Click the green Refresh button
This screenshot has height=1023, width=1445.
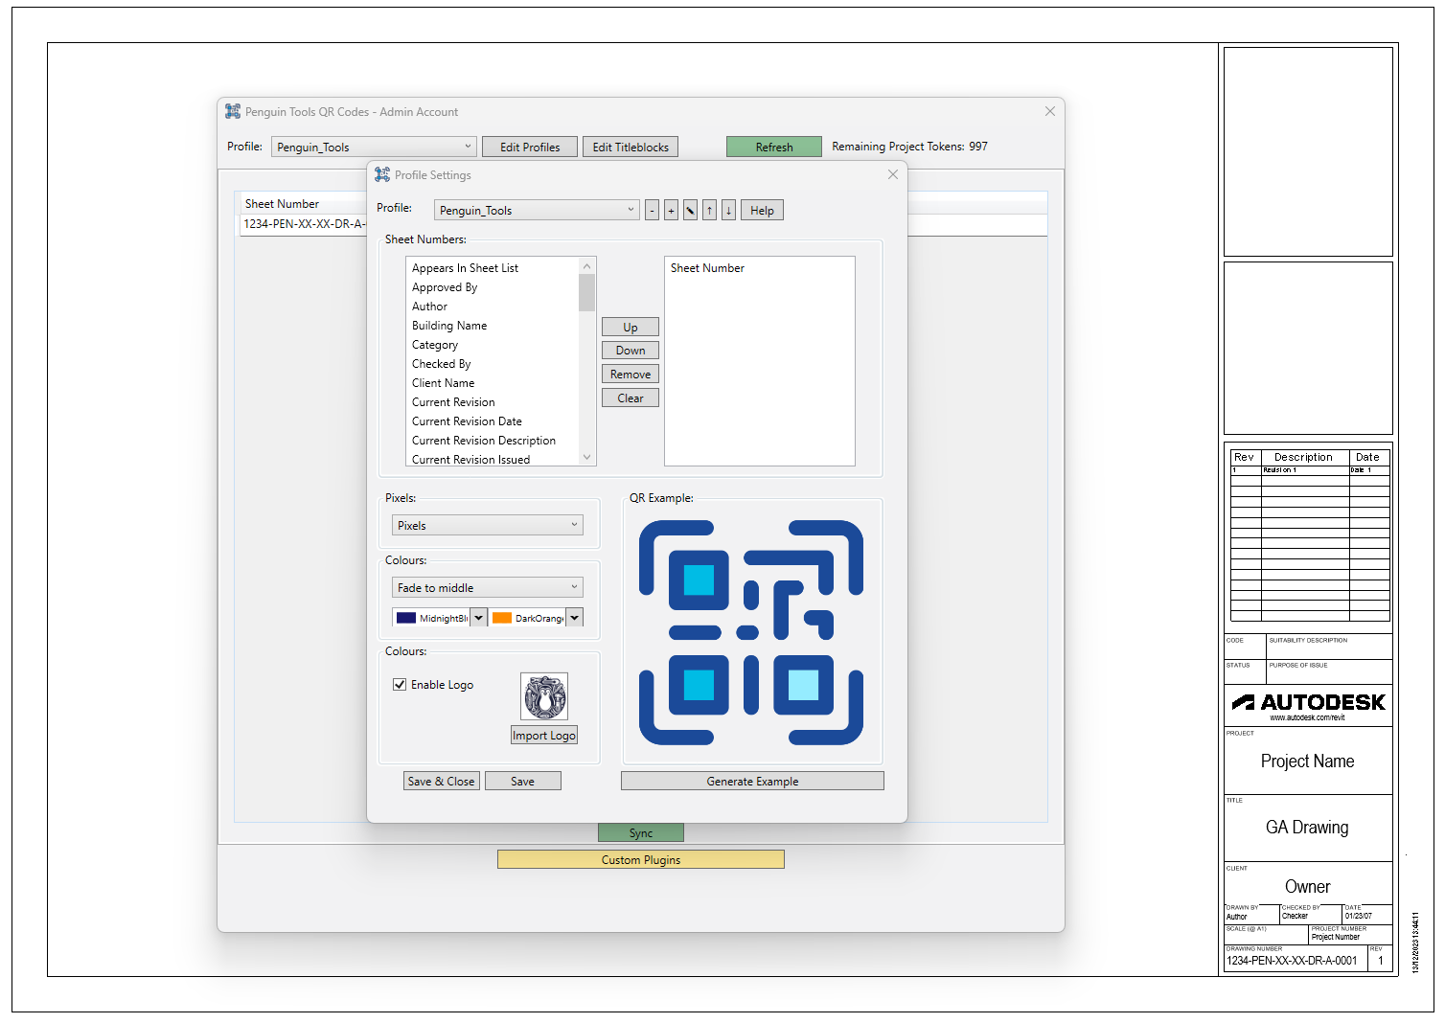click(774, 147)
